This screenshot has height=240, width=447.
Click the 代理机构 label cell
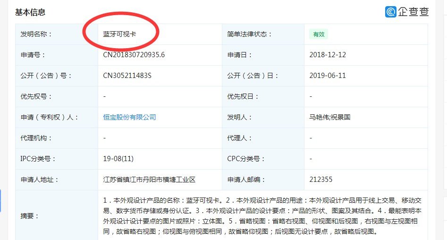[x=57, y=138]
